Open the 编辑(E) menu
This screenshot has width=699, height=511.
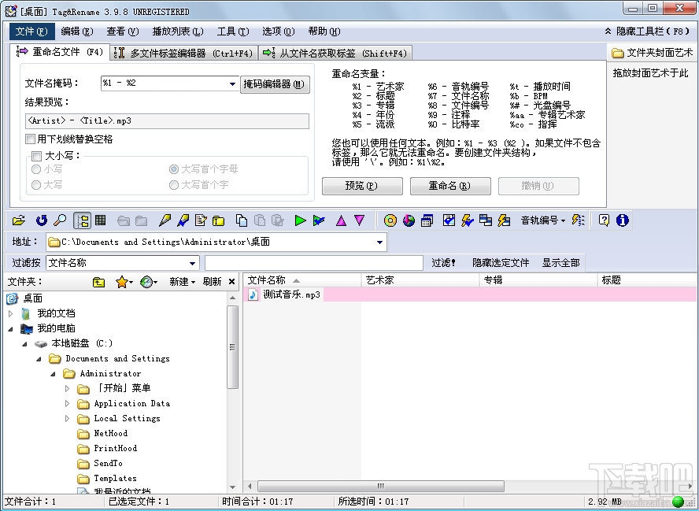point(76,31)
